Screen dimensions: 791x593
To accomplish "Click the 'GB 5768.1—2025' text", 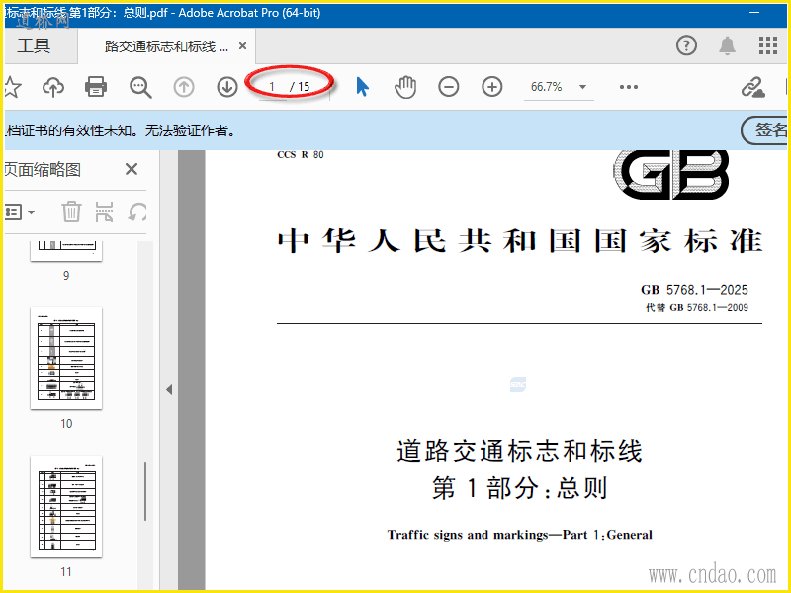I will click(x=694, y=290).
